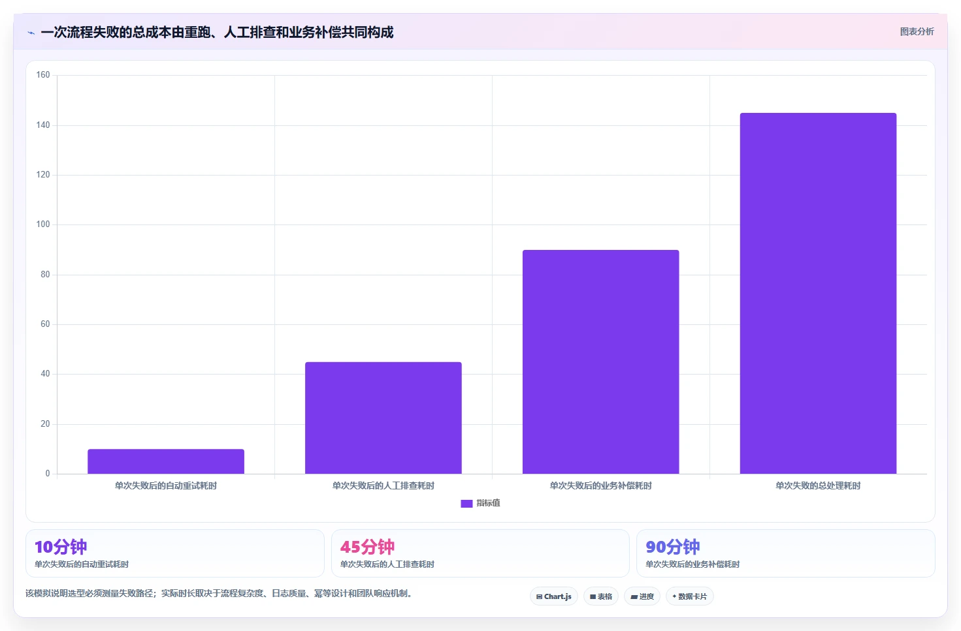Click the y-axis value 40
This screenshot has width=961, height=631.
coord(45,374)
